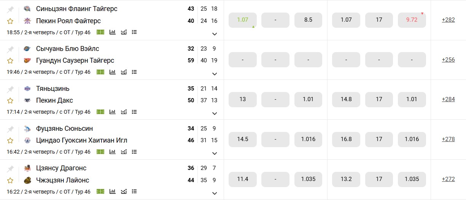Toggle the favorite star for the Синьцзян Флаинг Тайгерс match
Screen dimensions: 466x200
pyautogui.click(x=10, y=21)
